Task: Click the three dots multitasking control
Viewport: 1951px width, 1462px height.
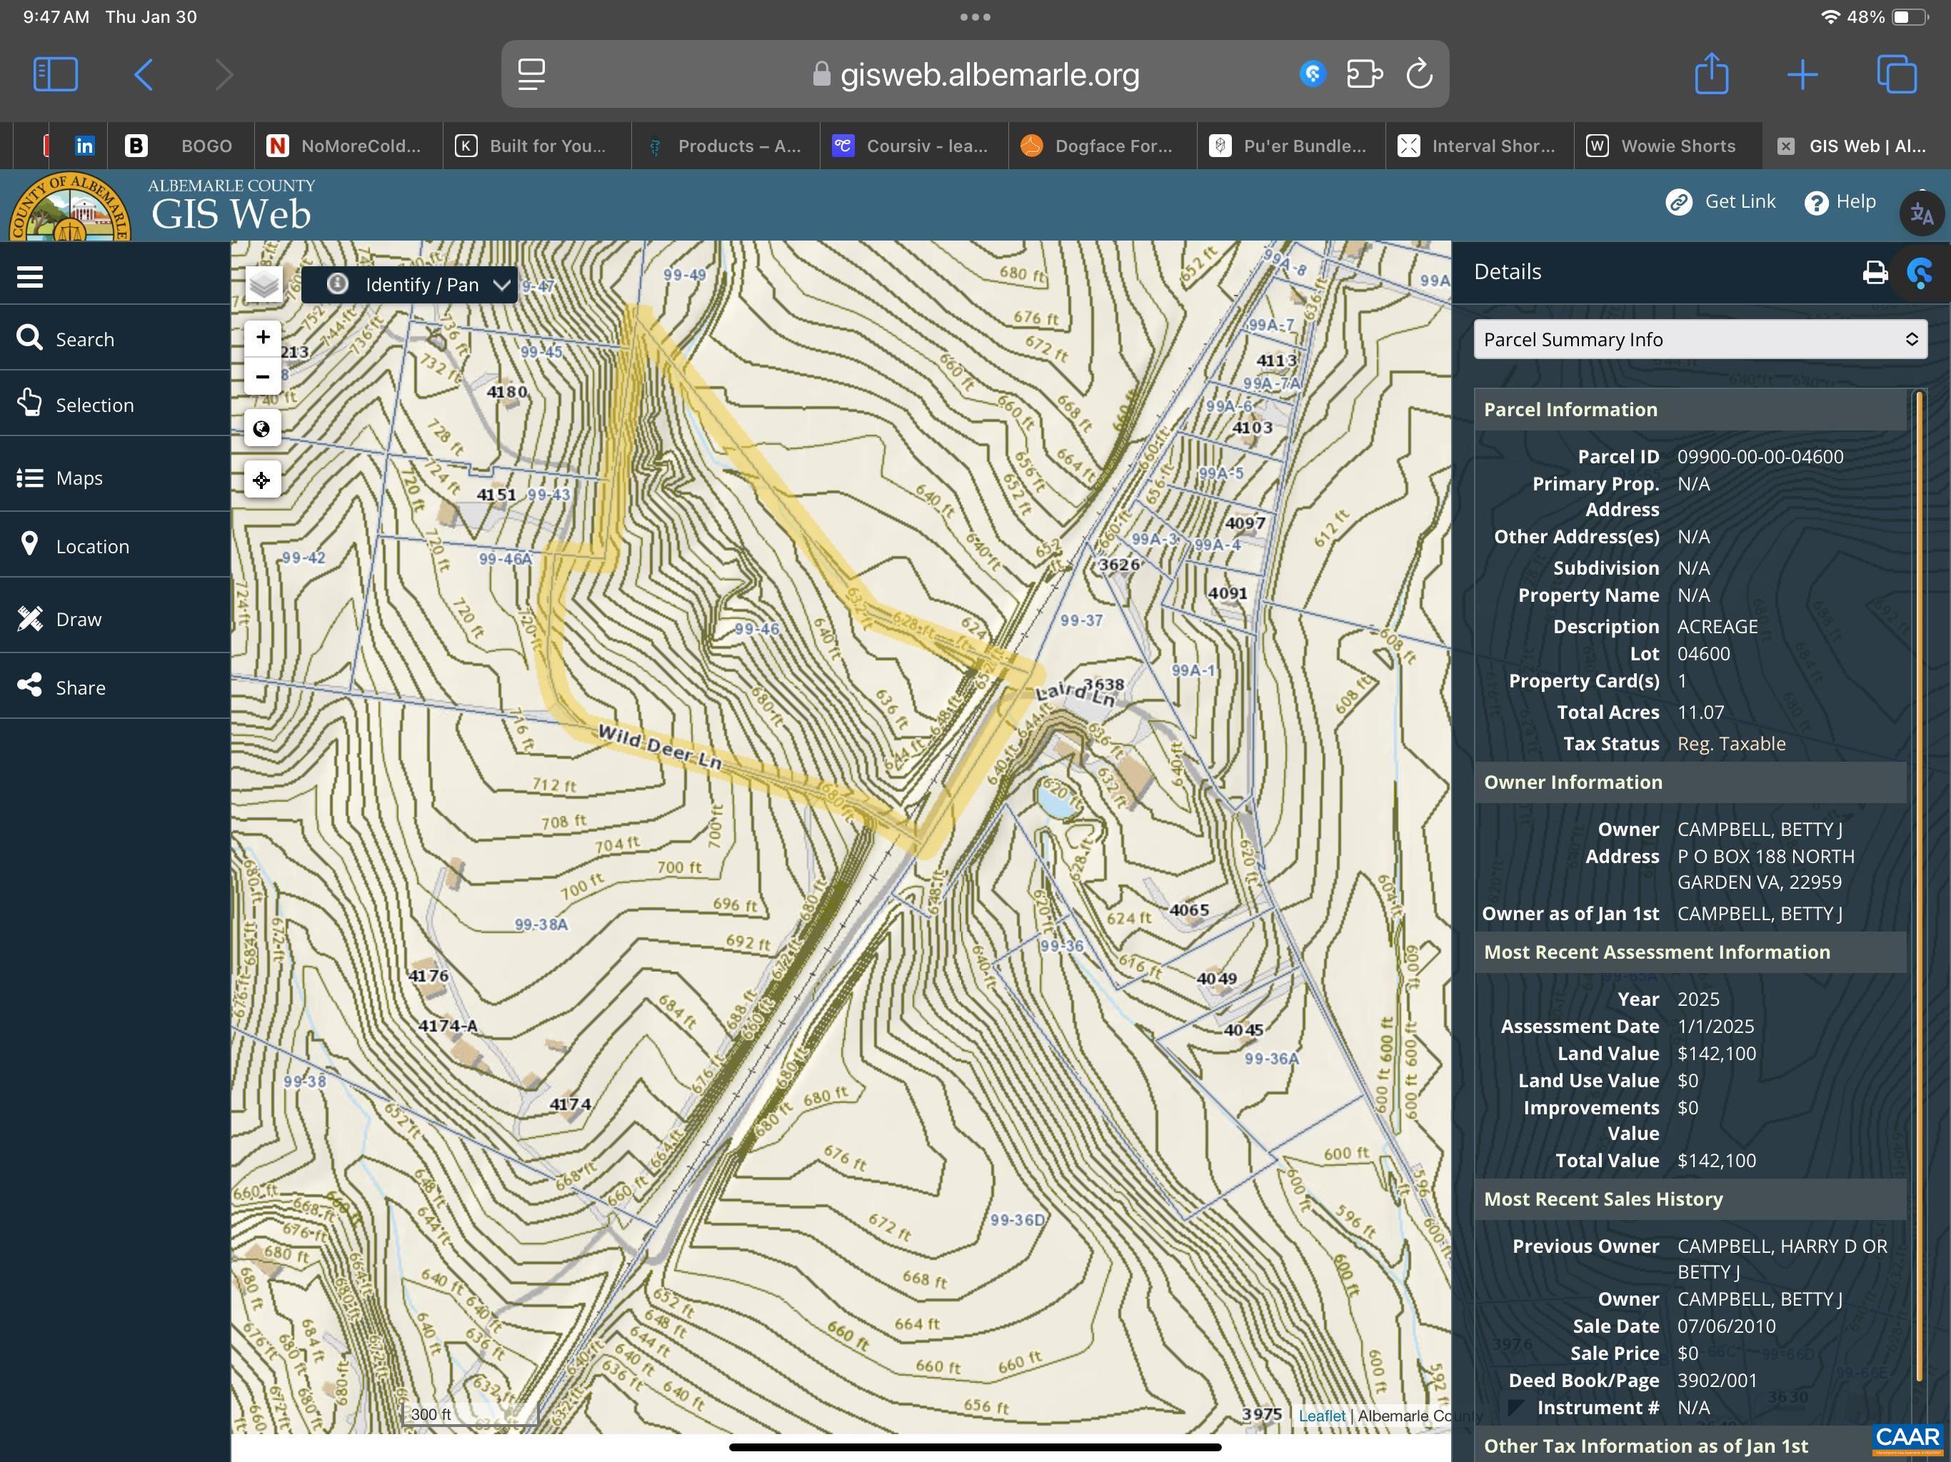Action: click(975, 16)
